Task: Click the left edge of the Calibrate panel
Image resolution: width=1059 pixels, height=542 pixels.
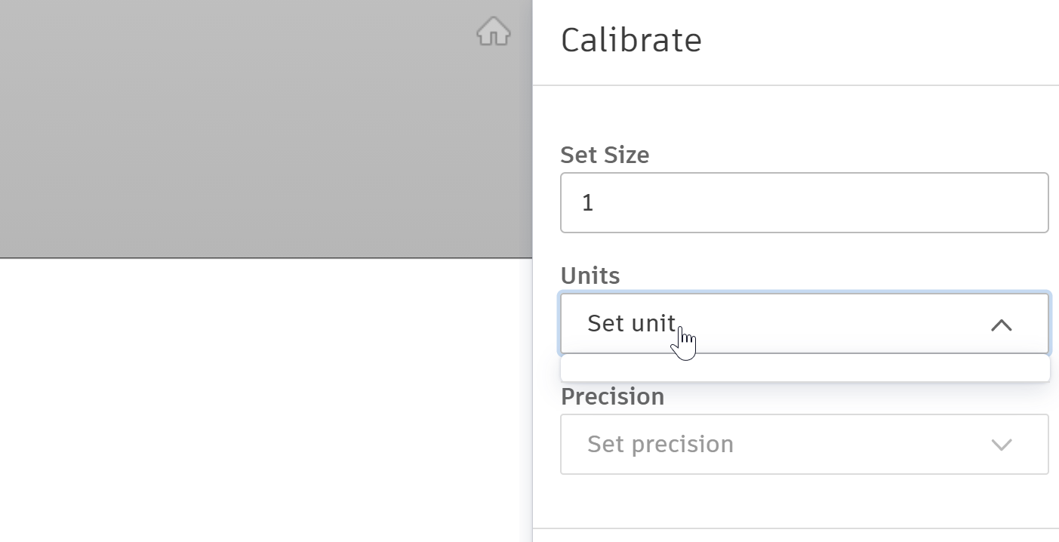Action: [534, 302]
